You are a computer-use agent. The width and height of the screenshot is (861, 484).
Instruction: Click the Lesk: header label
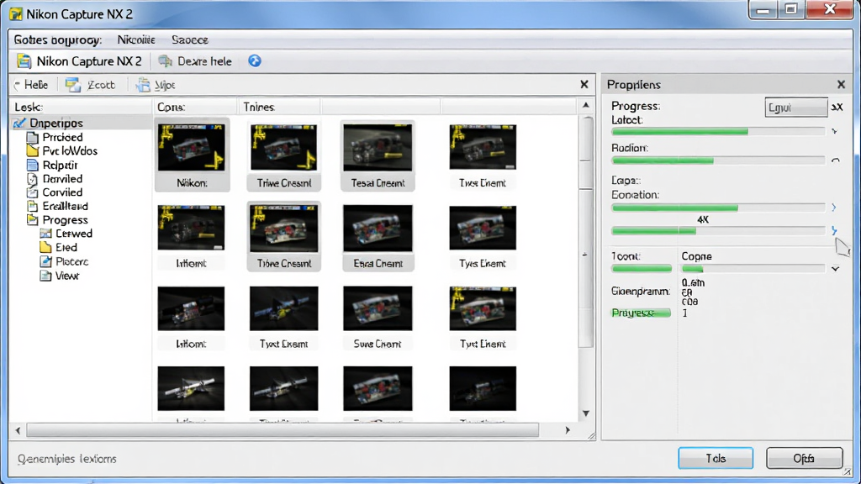pyautogui.click(x=29, y=107)
